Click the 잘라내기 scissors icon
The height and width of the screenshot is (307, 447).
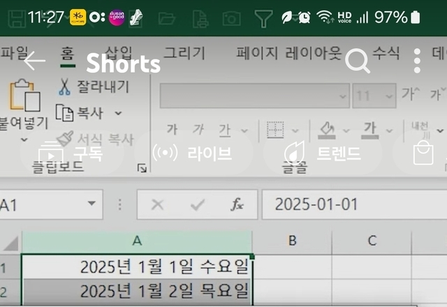[64, 87]
